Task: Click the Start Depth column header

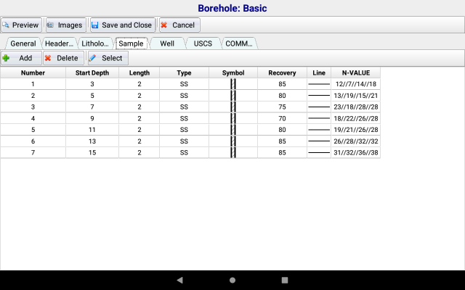Action: pyautogui.click(x=93, y=72)
